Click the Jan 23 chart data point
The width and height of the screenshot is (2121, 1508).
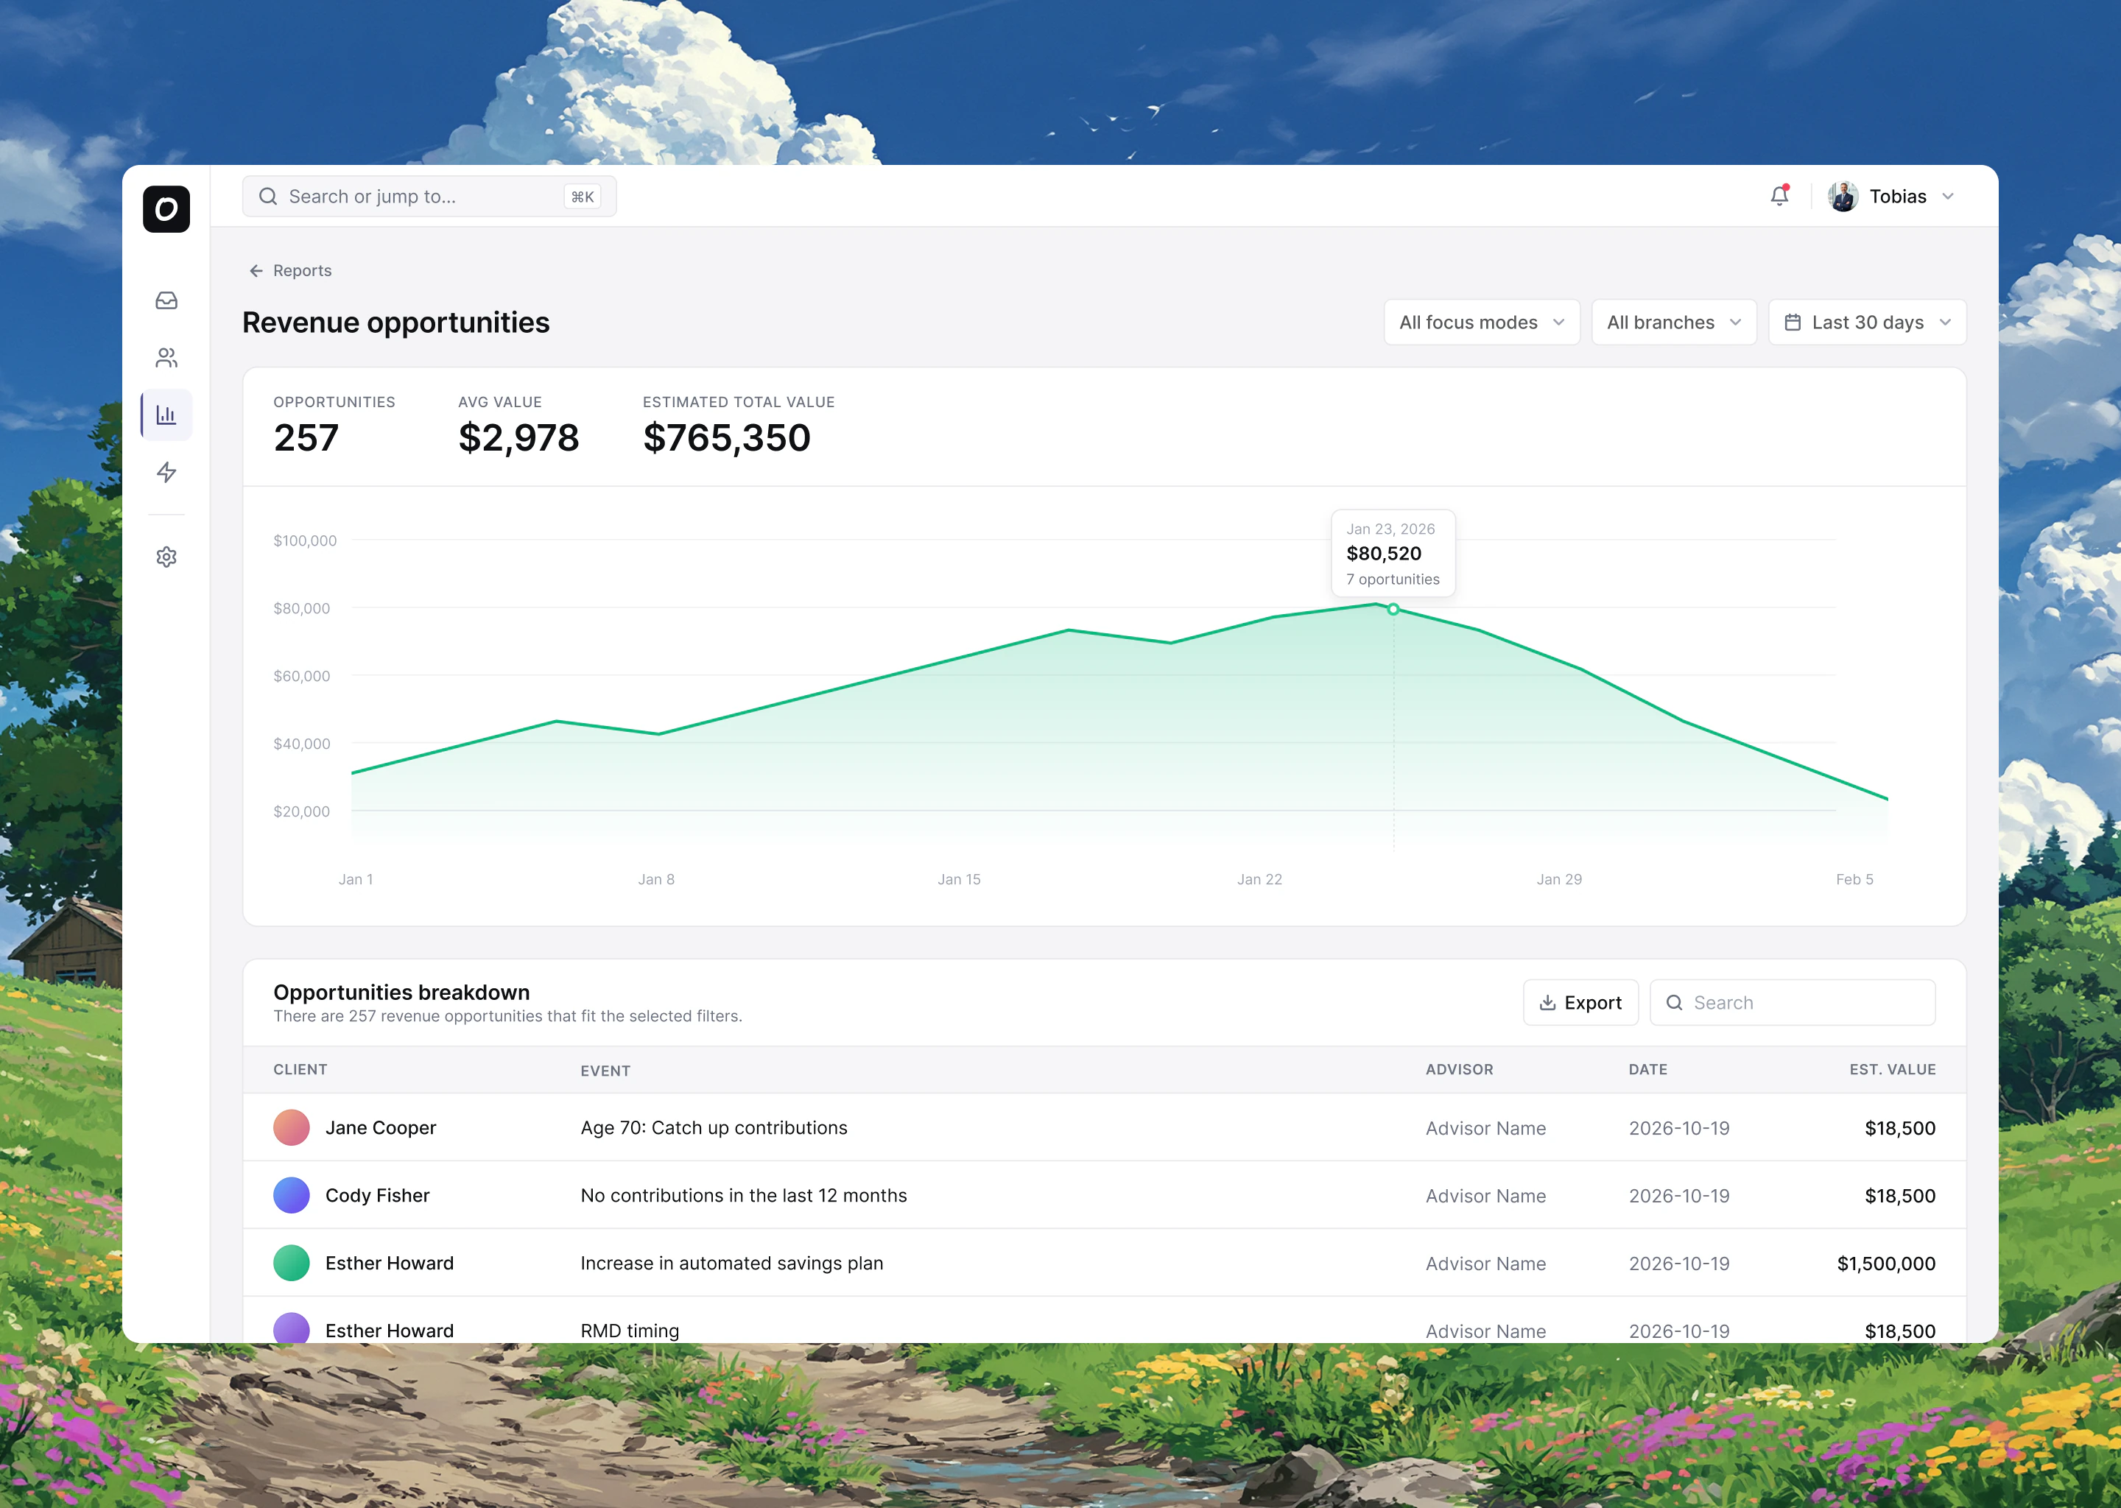pos(1393,609)
